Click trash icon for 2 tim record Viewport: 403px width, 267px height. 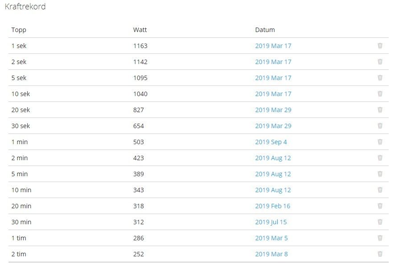click(x=380, y=254)
